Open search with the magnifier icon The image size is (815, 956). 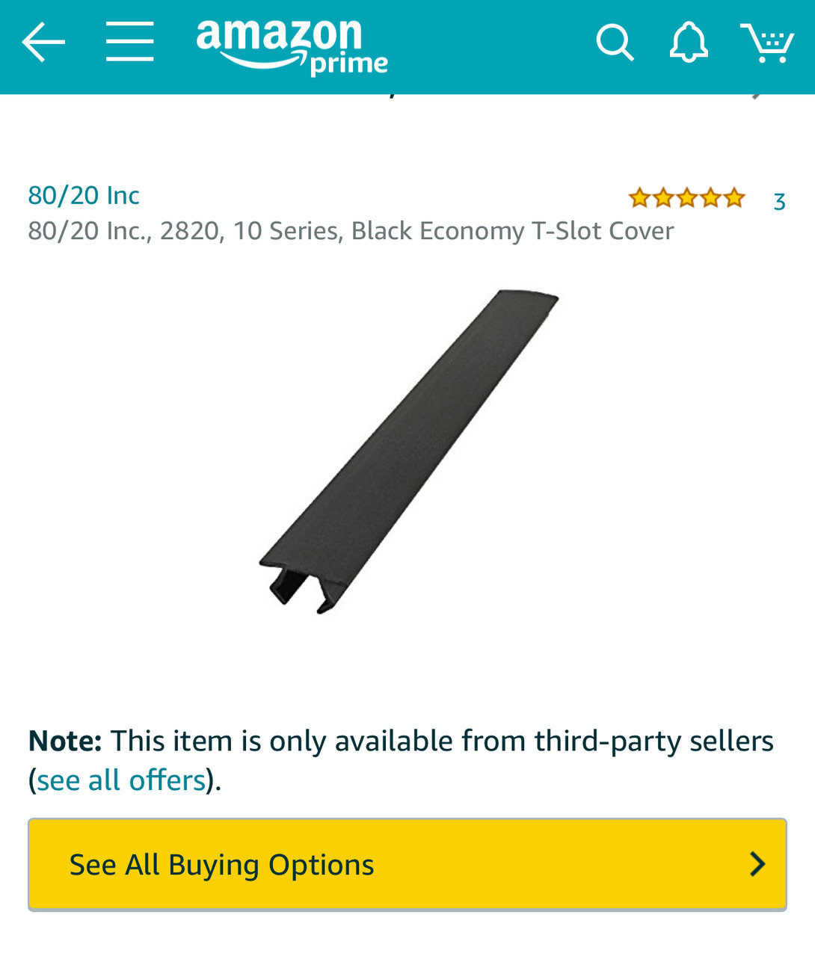[x=615, y=43]
